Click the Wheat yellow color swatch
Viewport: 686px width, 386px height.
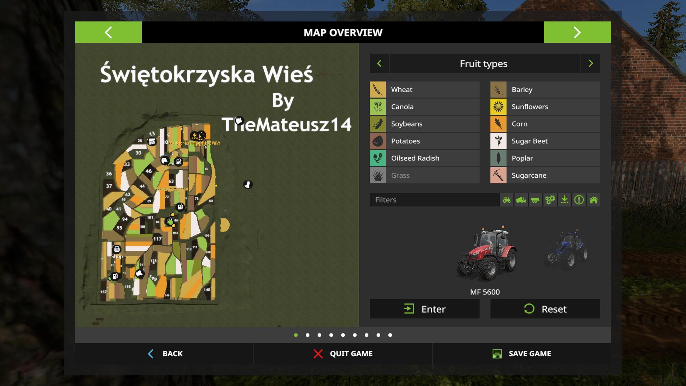[378, 89]
